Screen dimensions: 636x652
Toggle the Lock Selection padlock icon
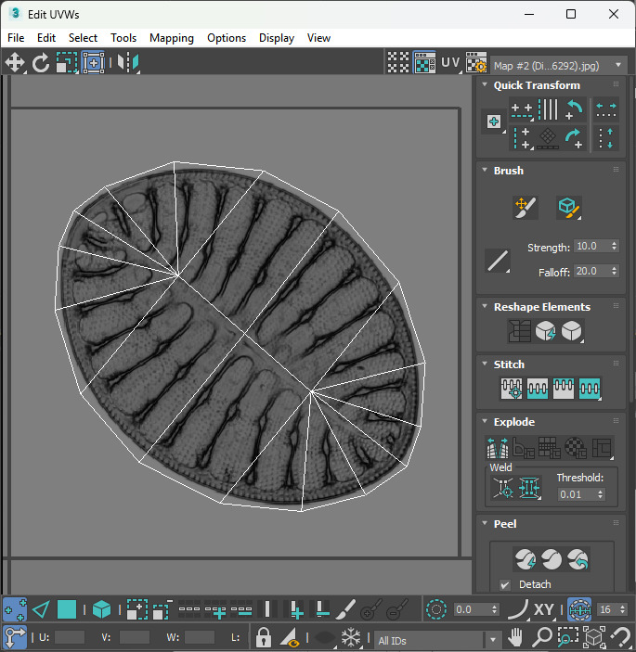click(x=263, y=637)
